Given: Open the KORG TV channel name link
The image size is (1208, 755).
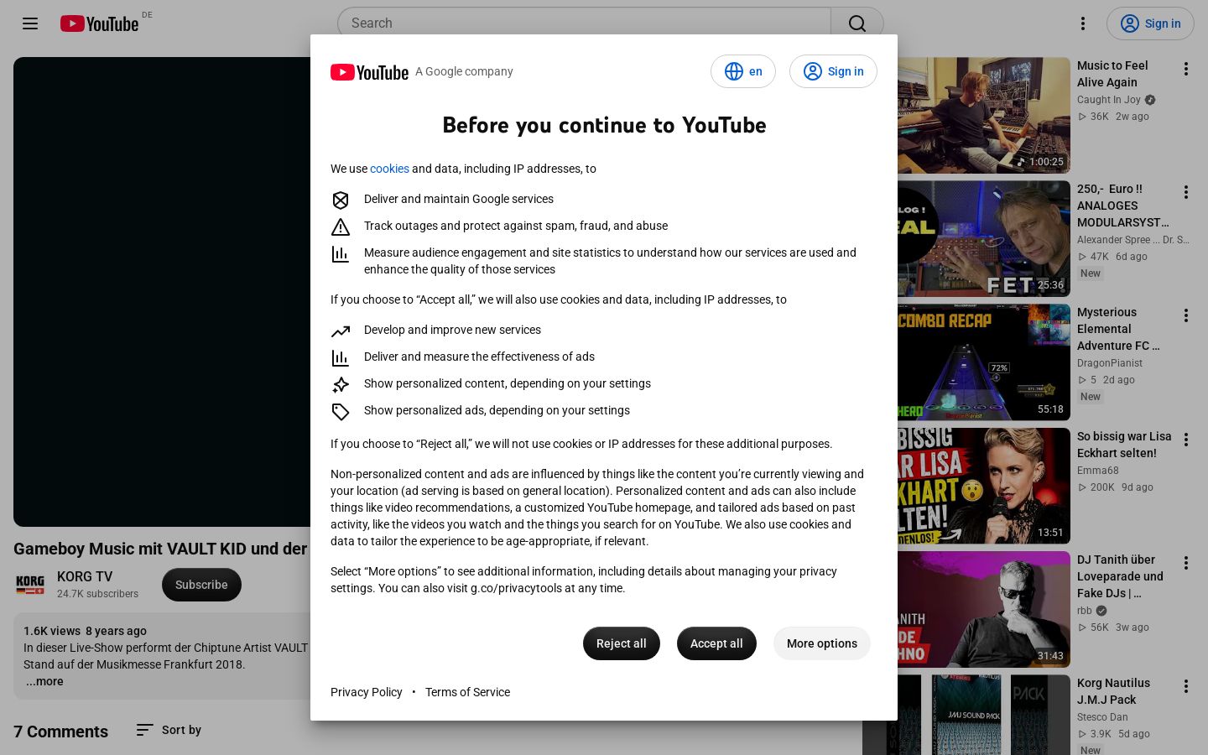Looking at the screenshot, I should pos(85,576).
